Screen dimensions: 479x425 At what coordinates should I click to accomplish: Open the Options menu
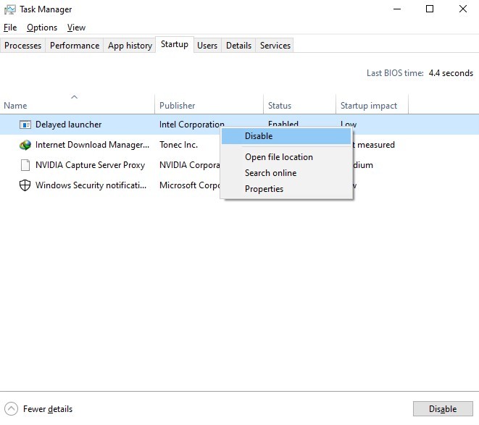click(x=42, y=28)
